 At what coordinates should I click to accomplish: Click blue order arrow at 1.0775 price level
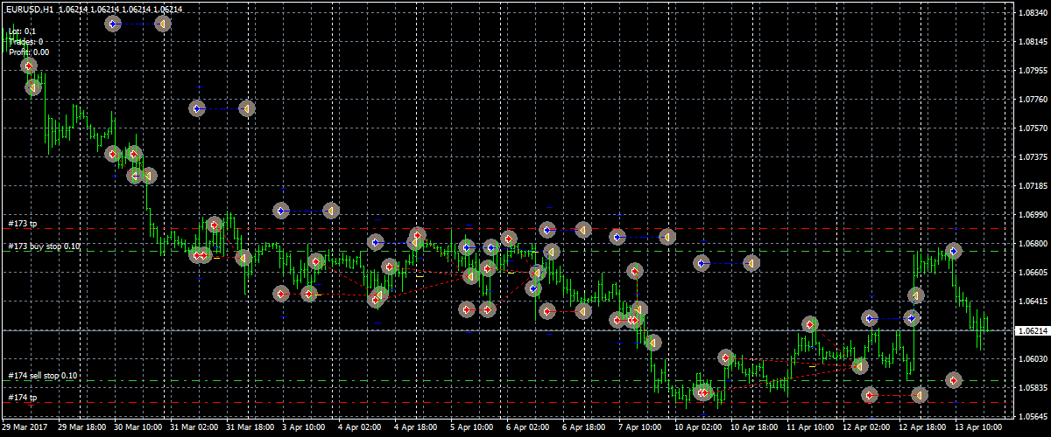pyautogui.click(x=198, y=108)
